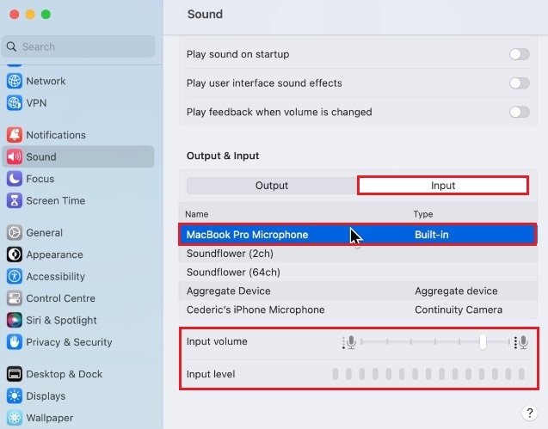
Task: Adjust the Input volume slider knob
Action: (x=483, y=342)
